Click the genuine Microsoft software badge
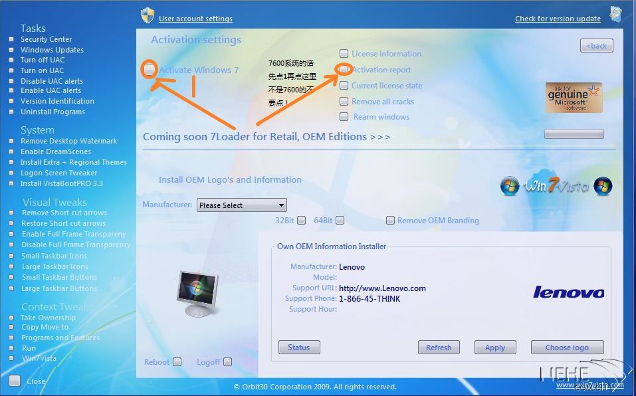 click(x=574, y=98)
